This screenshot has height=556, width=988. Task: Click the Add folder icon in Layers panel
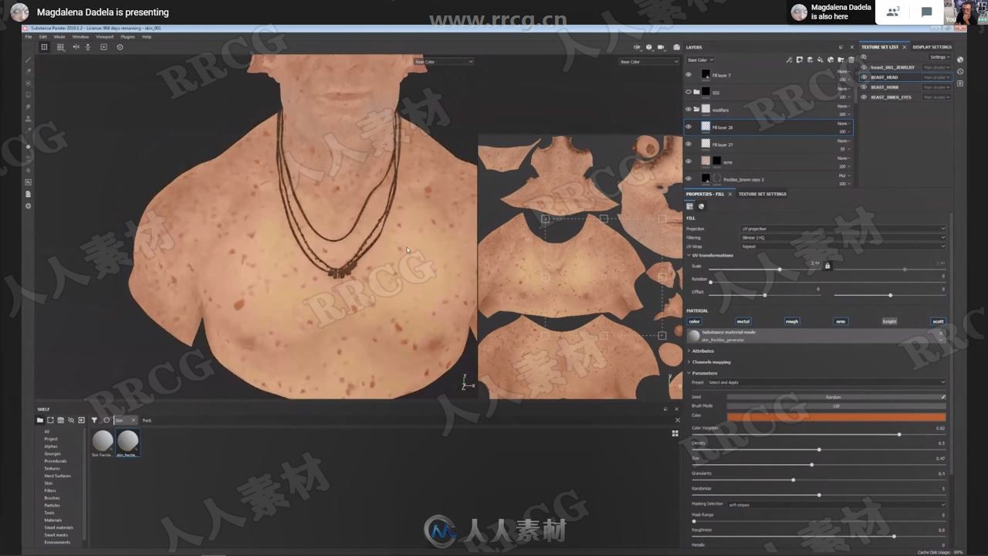click(841, 59)
